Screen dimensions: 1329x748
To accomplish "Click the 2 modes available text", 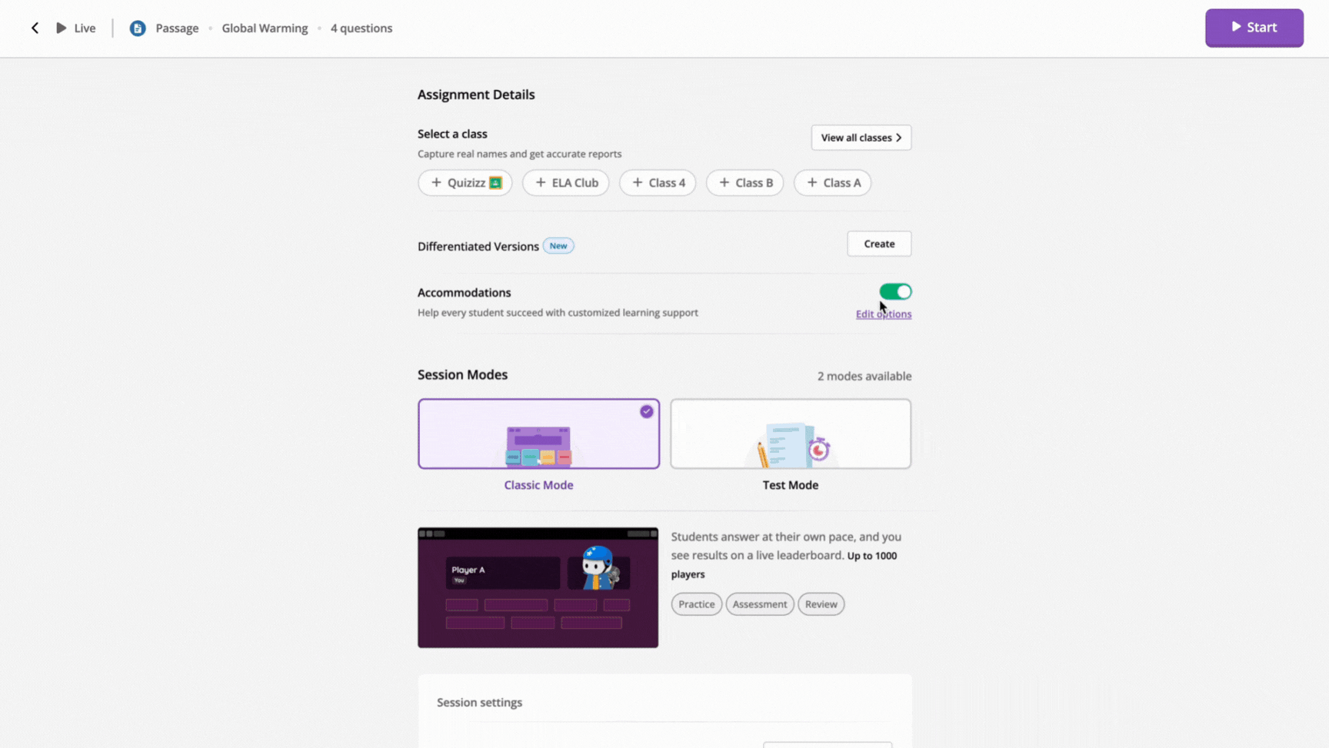I will tap(864, 377).
